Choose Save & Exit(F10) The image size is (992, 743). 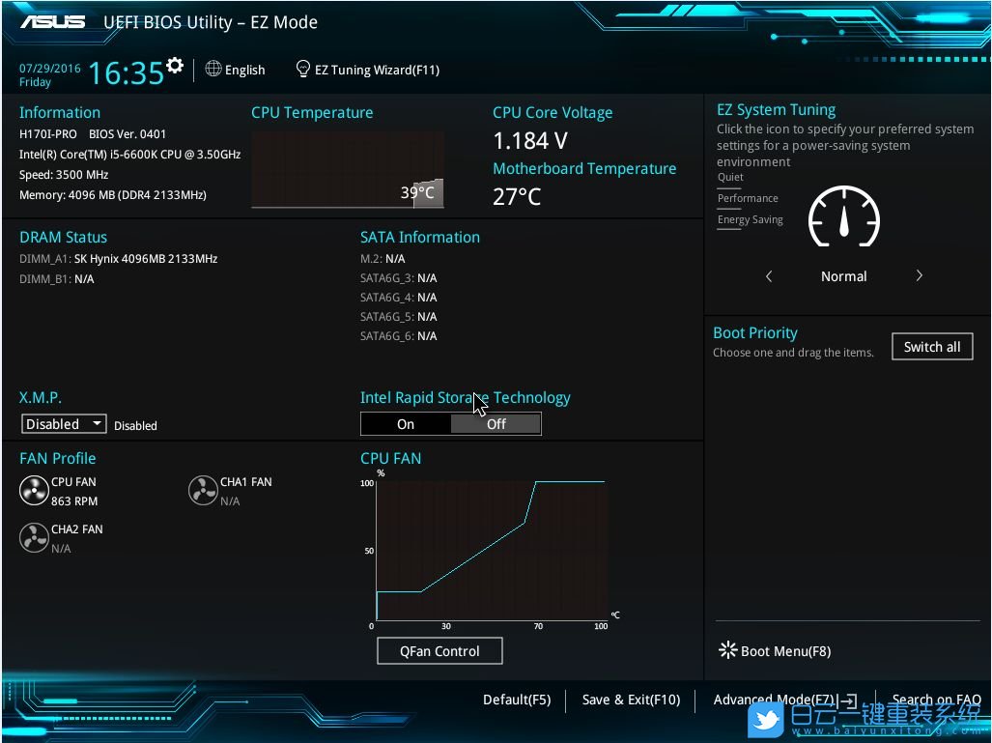pos(631,700)
